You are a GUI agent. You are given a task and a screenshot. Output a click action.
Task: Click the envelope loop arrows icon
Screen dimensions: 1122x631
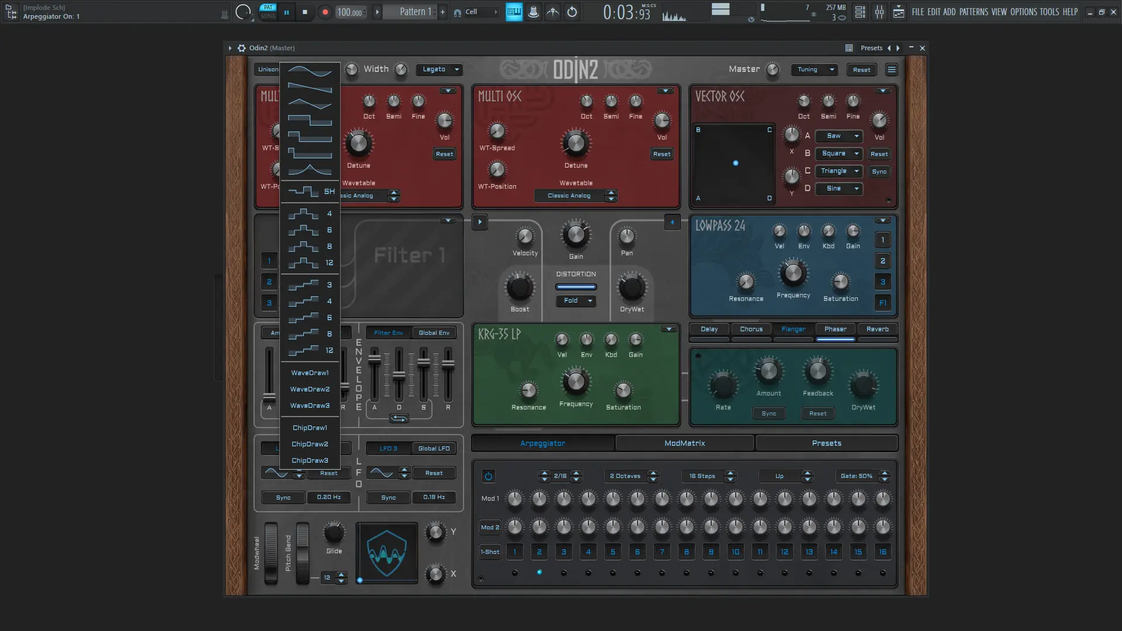click(x=399, y=418)
